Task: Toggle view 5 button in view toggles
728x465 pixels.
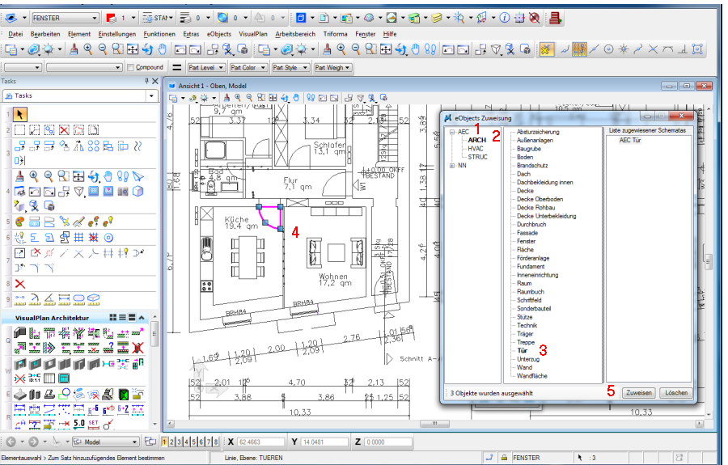Action: click(x=193, y=442)
